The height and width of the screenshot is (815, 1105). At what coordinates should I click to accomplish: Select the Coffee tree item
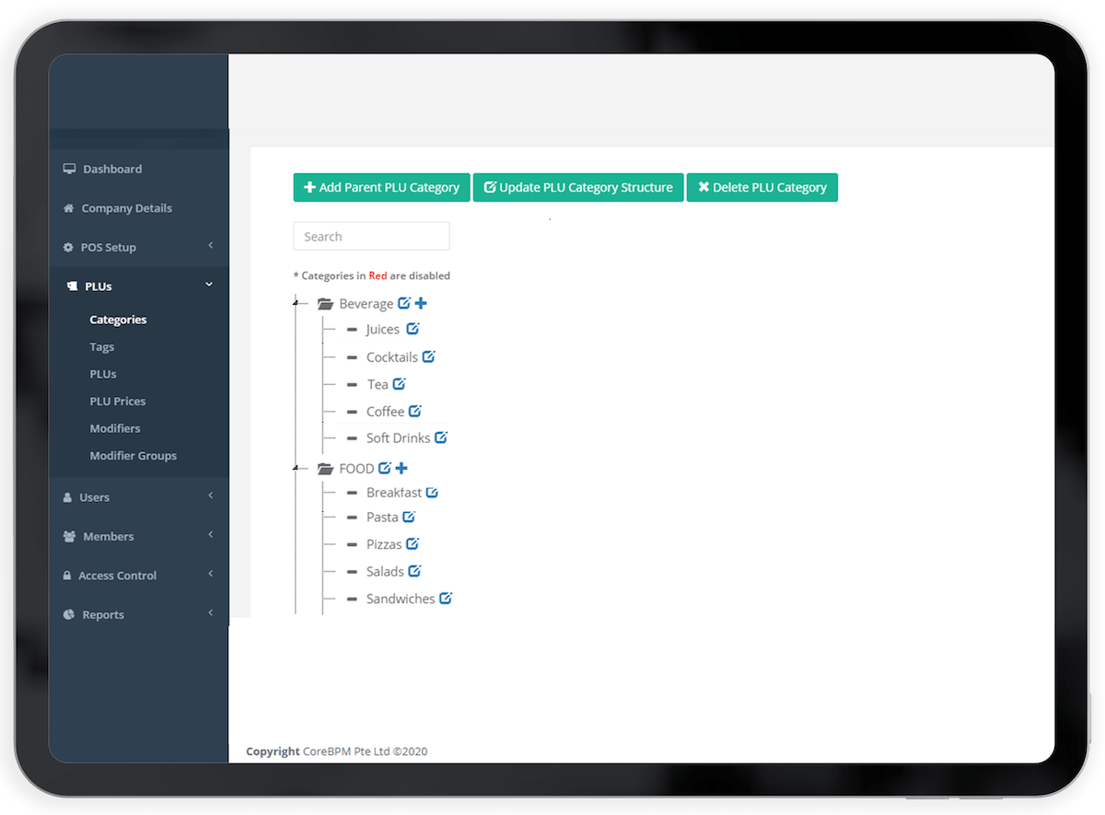tap(385, 412)
